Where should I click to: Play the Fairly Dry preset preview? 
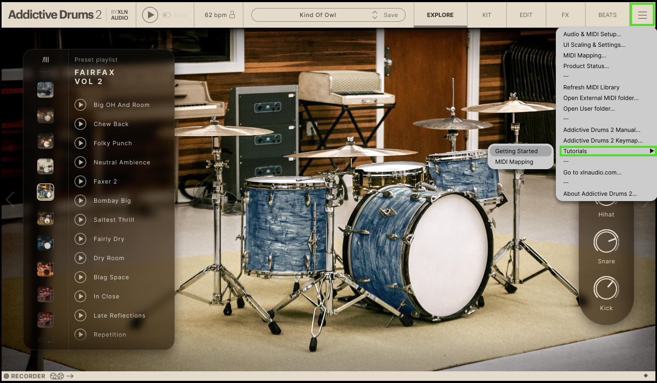click(x=80, y=239)
